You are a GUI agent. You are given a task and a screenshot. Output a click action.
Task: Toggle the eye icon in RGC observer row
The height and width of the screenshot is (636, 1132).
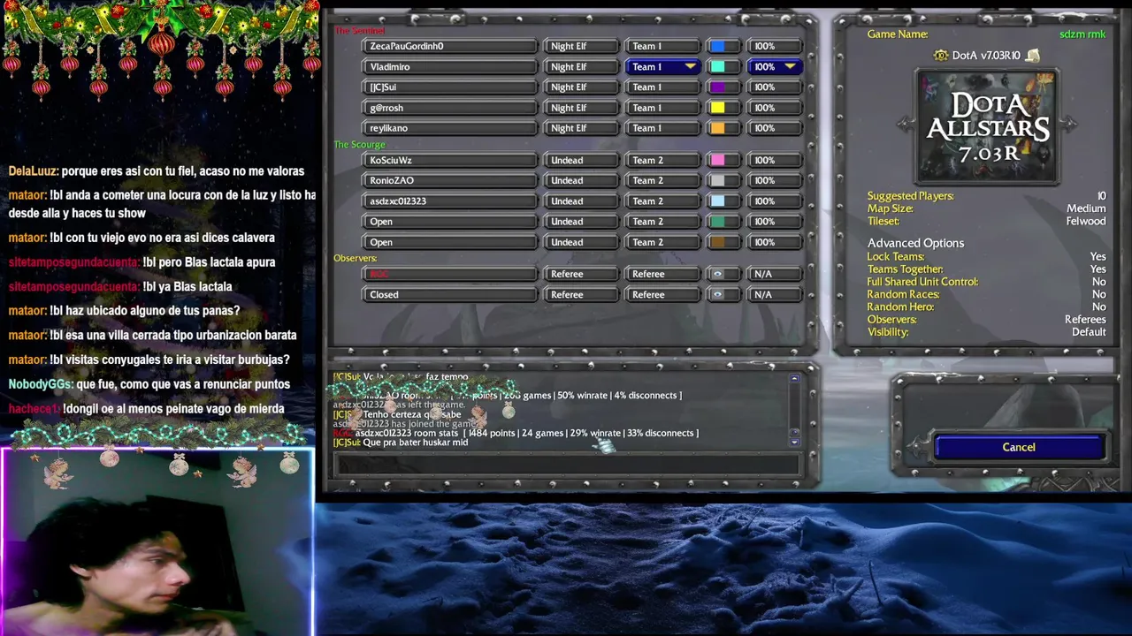[x=718, y=274]
